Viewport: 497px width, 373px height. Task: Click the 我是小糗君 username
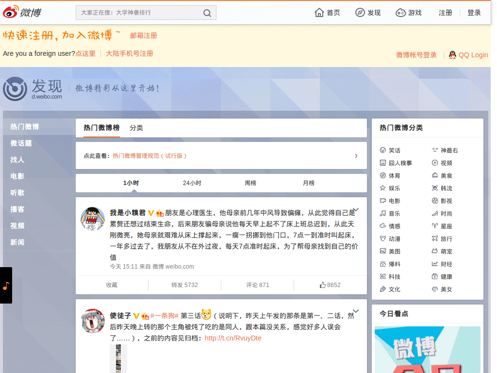point(128,213)
